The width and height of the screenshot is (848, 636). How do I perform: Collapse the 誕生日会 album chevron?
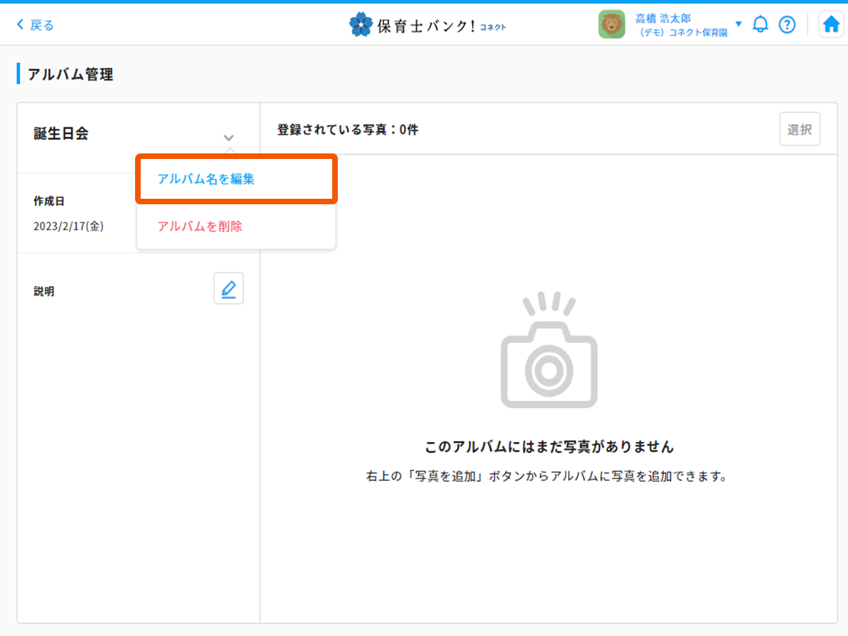tap(229, 137)
